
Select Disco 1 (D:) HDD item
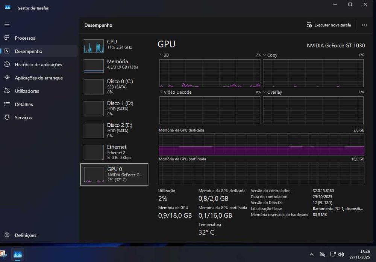114,108
